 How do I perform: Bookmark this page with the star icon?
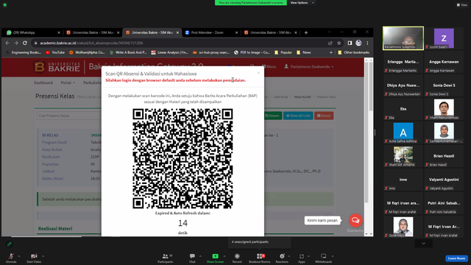click(x=339, y=43)
